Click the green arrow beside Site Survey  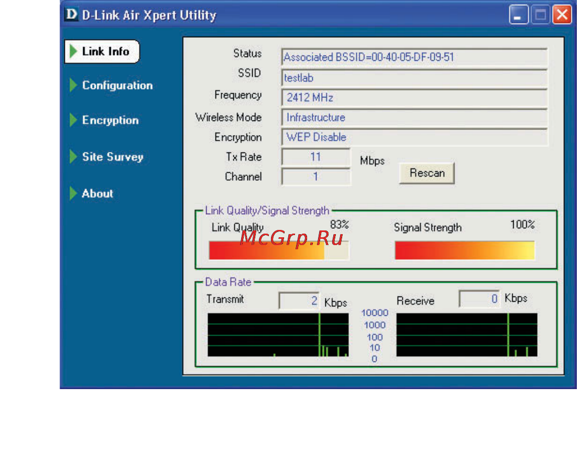(x=73, y=156)
